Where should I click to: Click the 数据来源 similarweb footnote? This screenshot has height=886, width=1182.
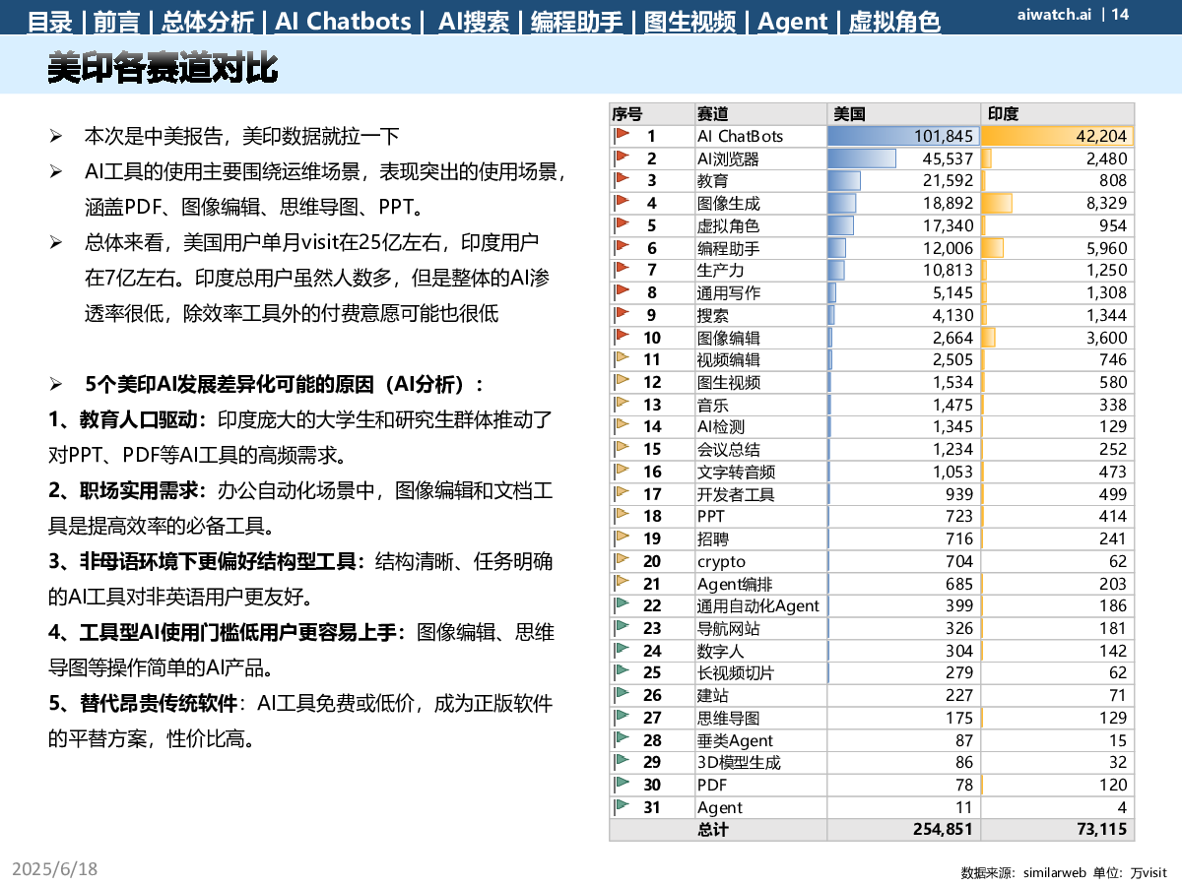[x=1064, y=872]
